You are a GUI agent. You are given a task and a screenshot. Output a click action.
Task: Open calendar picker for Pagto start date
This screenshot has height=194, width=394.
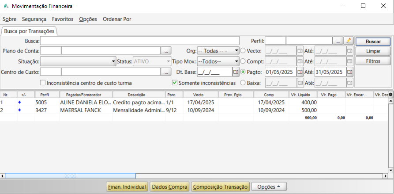pyautogui.click(x=300, y=72)
